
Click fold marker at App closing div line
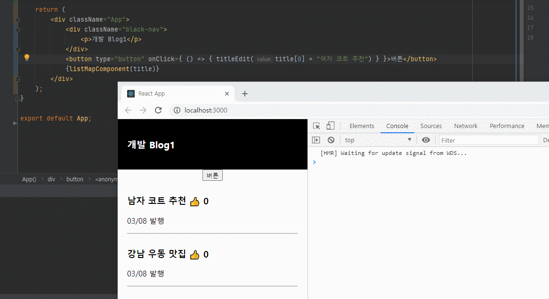click(17, 79)
